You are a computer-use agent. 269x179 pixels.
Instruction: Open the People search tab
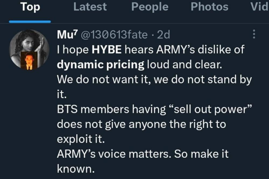150,7
